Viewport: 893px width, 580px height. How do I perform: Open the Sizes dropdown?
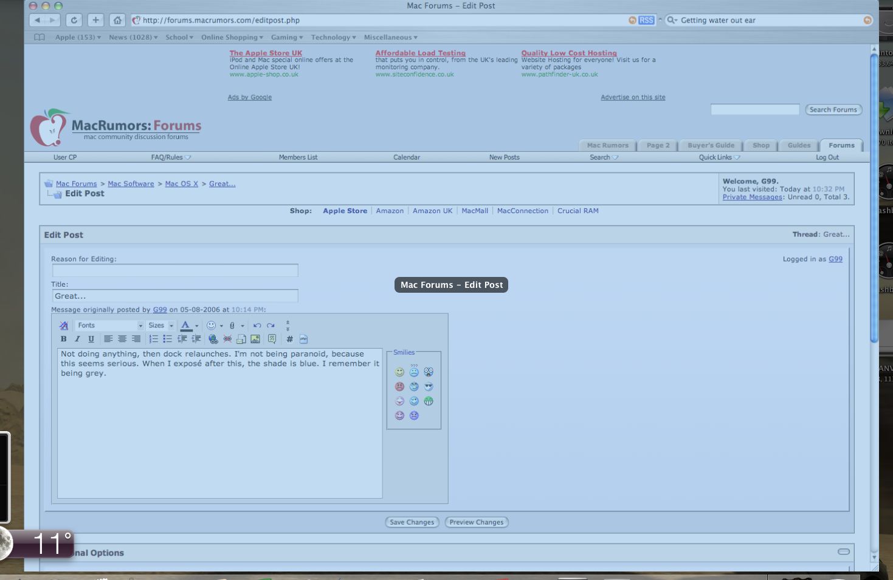(161, 326)
